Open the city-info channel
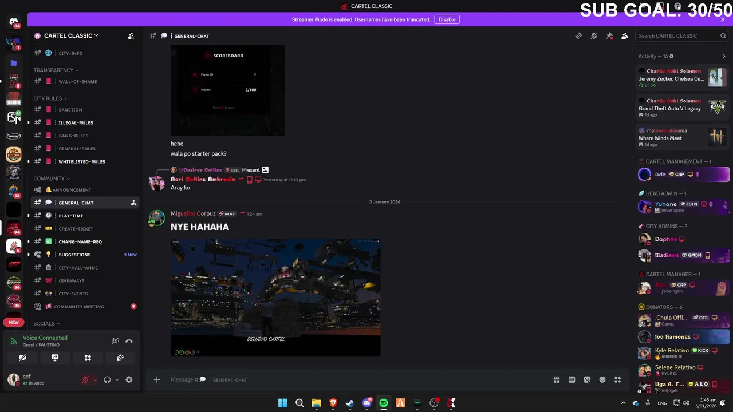The image size is (733, 412). tap(85, 53)
